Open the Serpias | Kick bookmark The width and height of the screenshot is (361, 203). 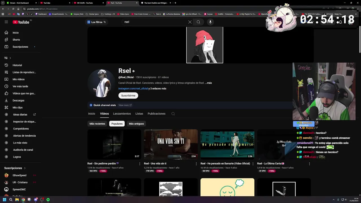[x=77, y=14]
